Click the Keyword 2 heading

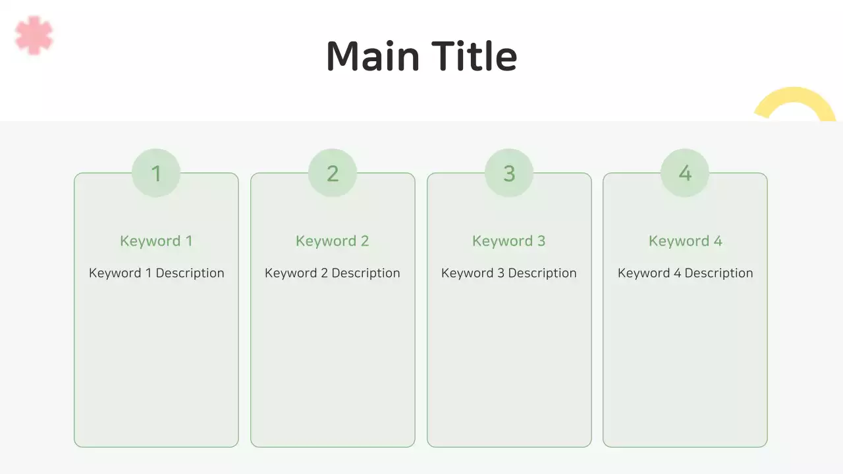(333, 241)
